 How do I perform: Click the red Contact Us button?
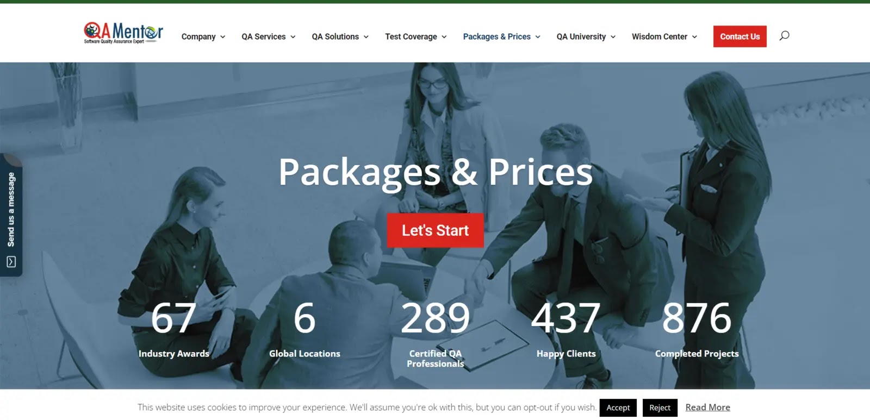point(740,36)
